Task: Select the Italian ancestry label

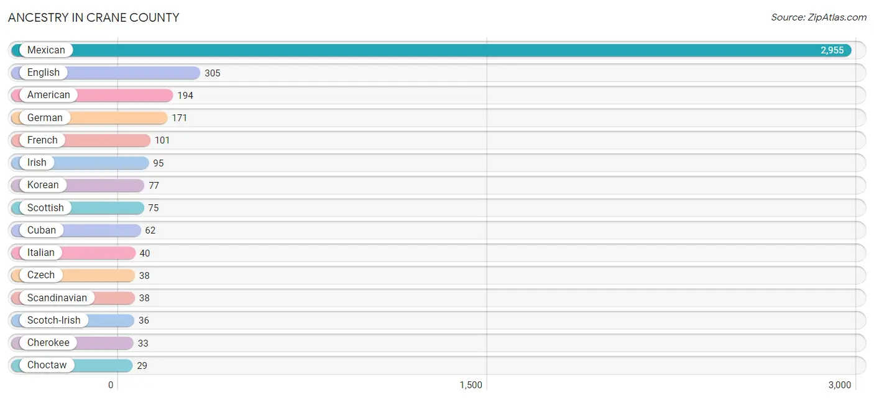Action: [x=41, y=253]
